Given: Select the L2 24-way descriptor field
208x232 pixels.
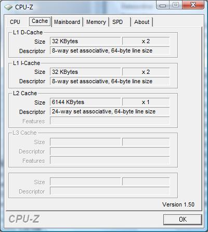Looking at the screenshot, I should click(x=110, y=111).
